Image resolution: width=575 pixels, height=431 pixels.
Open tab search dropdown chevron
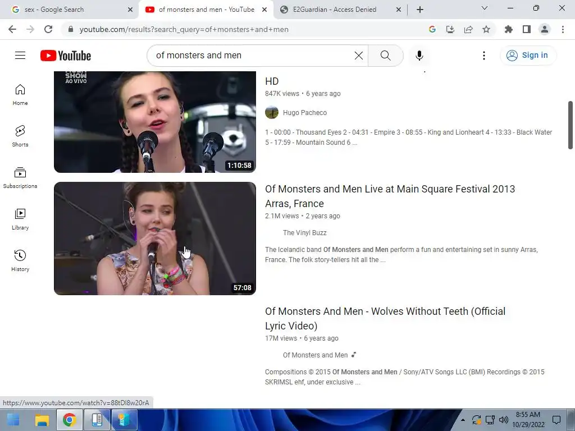tap(485, 8)
